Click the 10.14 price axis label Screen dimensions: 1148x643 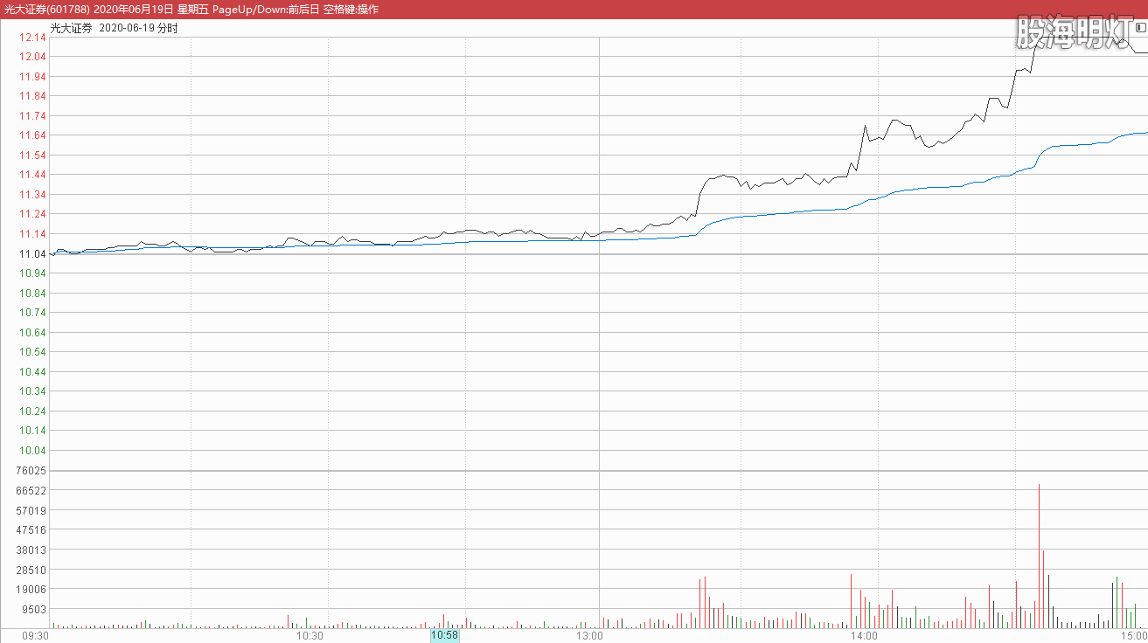tap(32, 431)
